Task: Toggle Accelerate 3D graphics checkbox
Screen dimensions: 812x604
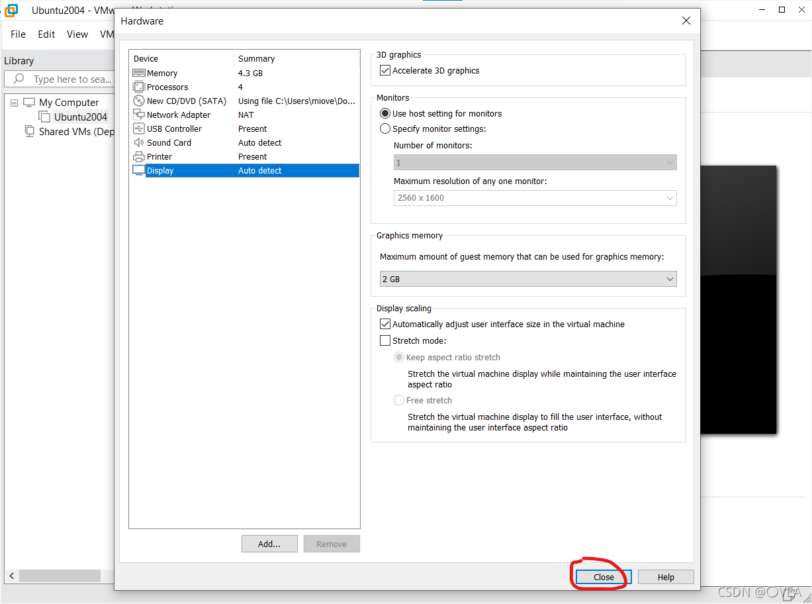Action: (x=385, y=70)
